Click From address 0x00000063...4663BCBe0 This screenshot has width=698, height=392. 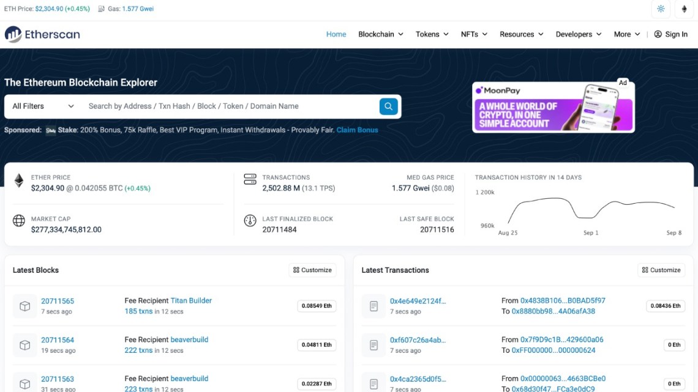(x=563, y=379)
